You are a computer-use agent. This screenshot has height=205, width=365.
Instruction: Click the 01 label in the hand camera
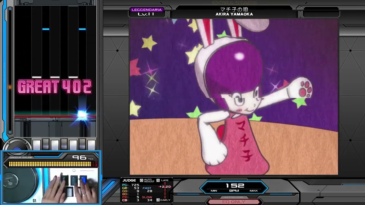35,201
